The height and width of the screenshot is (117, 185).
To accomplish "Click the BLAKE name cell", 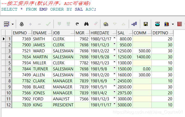I will point(42,87).
